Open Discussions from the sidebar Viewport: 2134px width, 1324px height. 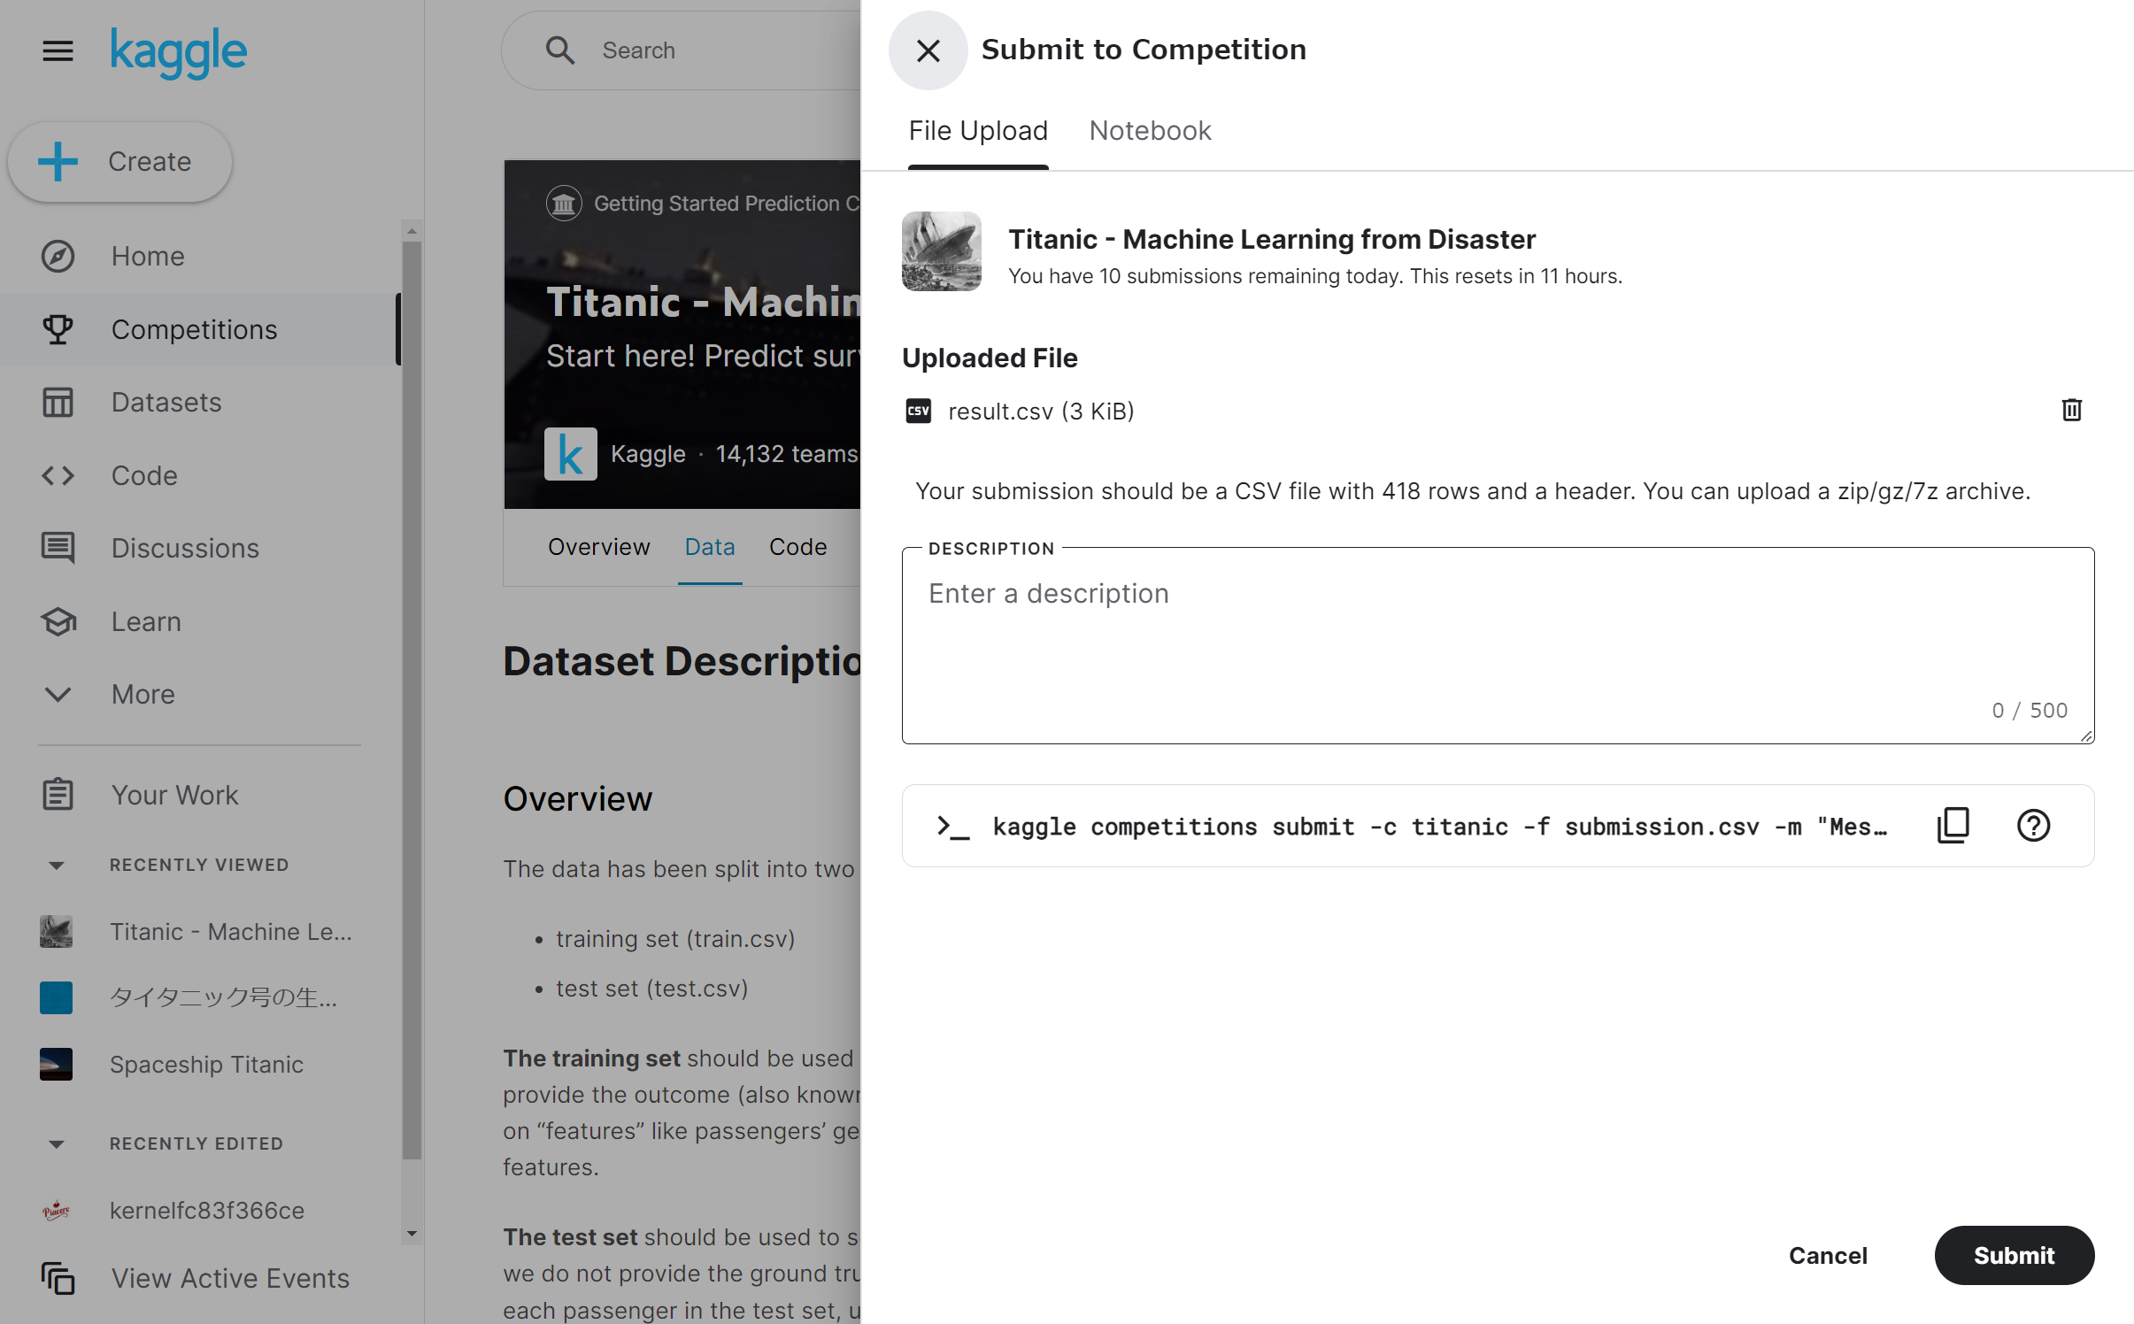(184, 549)
